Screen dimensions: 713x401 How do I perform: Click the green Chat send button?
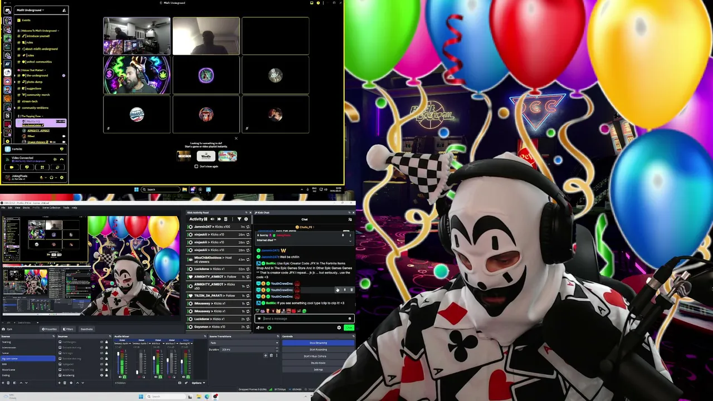pos(349,327)
